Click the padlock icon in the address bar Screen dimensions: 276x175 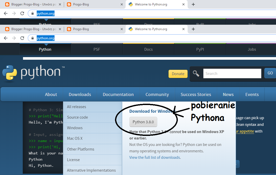(32, 38)
